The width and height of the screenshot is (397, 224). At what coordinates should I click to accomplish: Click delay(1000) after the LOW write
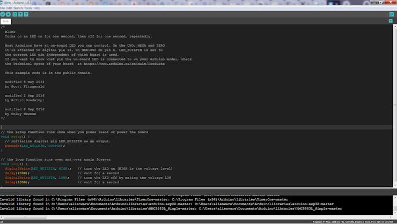coord(17,182)
